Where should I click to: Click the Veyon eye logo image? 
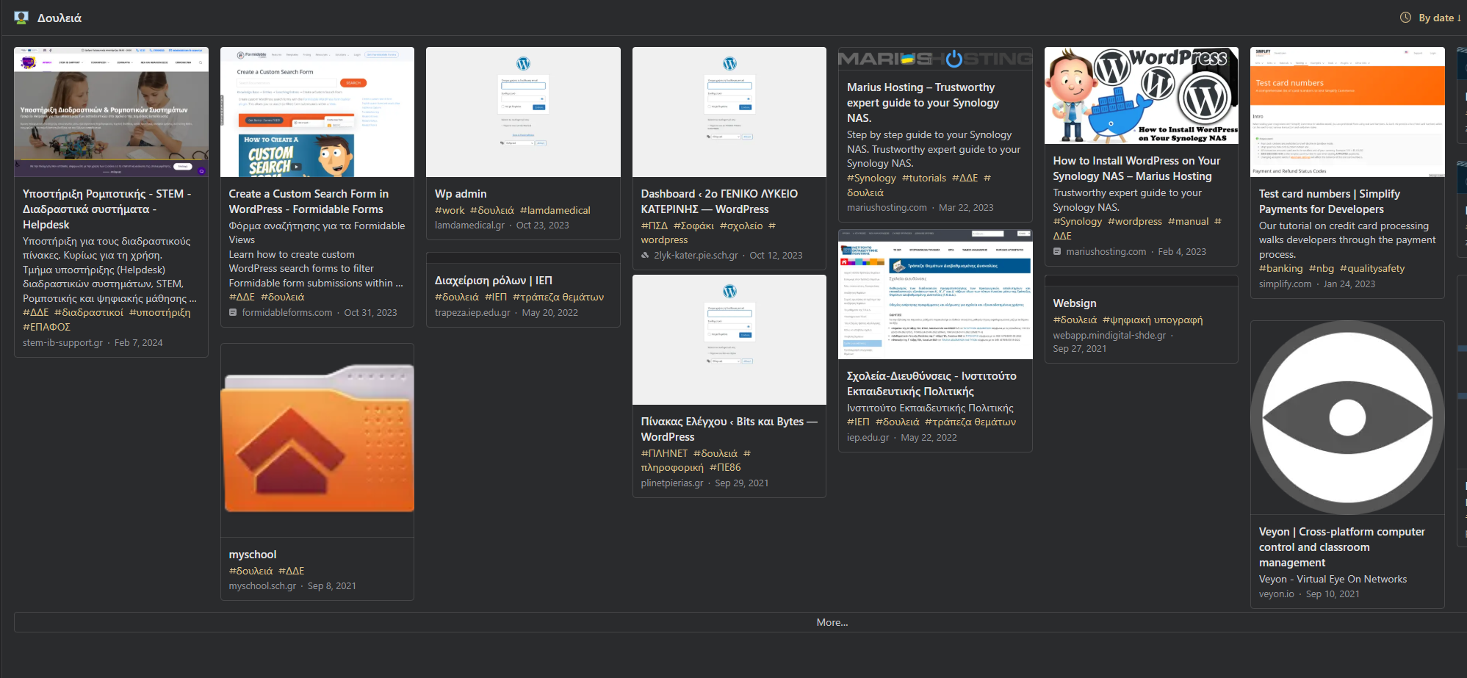(1347, 417)
